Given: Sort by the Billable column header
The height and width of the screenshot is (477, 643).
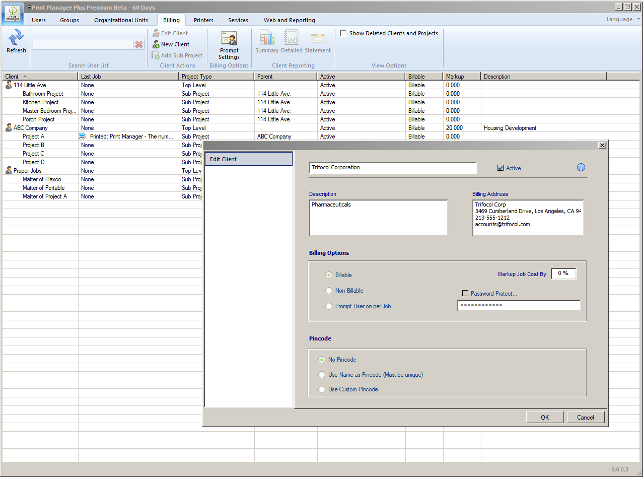Looking at the screenshot, I should pos(424,77).
